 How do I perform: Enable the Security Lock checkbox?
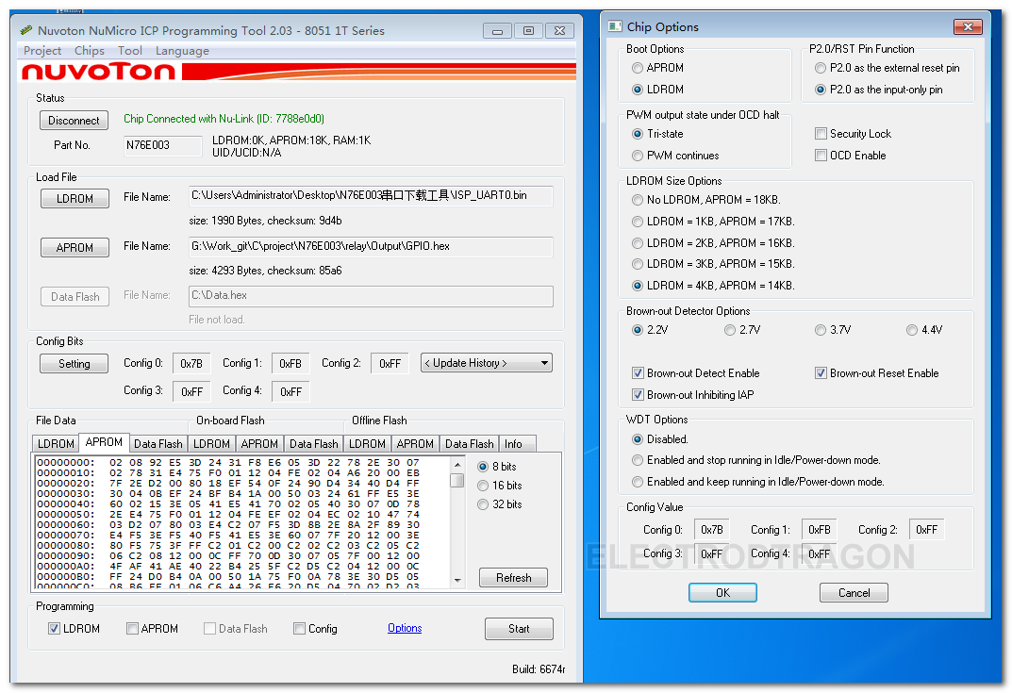821,134
